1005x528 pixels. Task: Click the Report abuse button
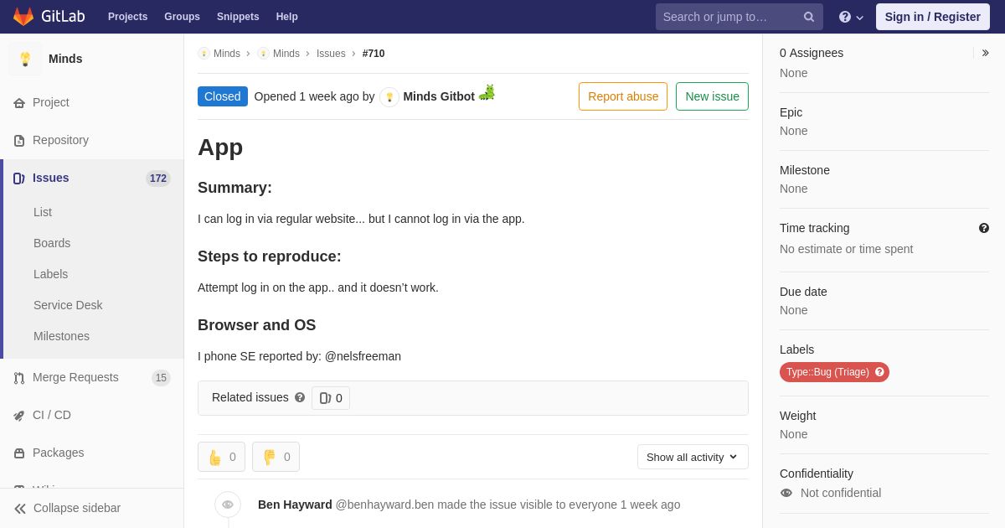[623, 96]
